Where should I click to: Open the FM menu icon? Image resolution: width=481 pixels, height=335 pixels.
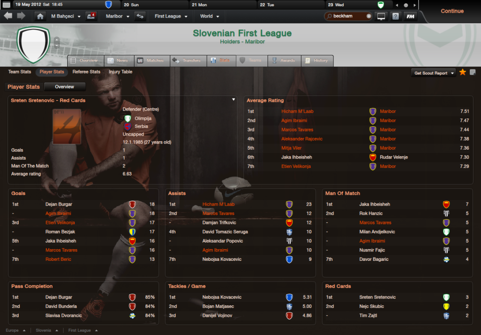pos(410,16)
